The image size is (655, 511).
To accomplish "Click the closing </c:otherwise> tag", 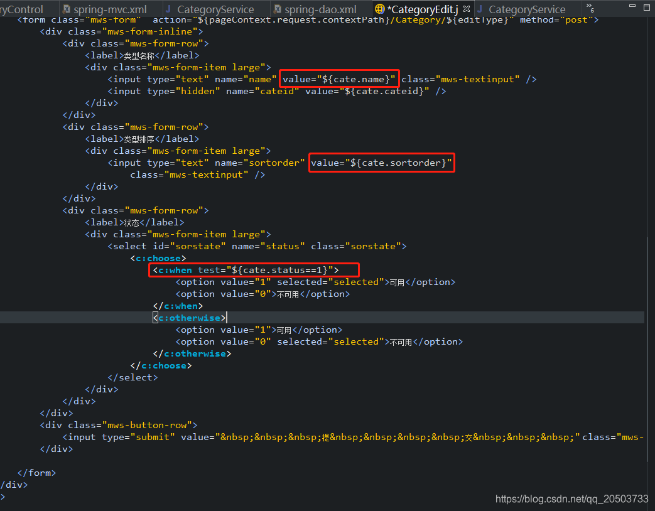I will point(192,353).
